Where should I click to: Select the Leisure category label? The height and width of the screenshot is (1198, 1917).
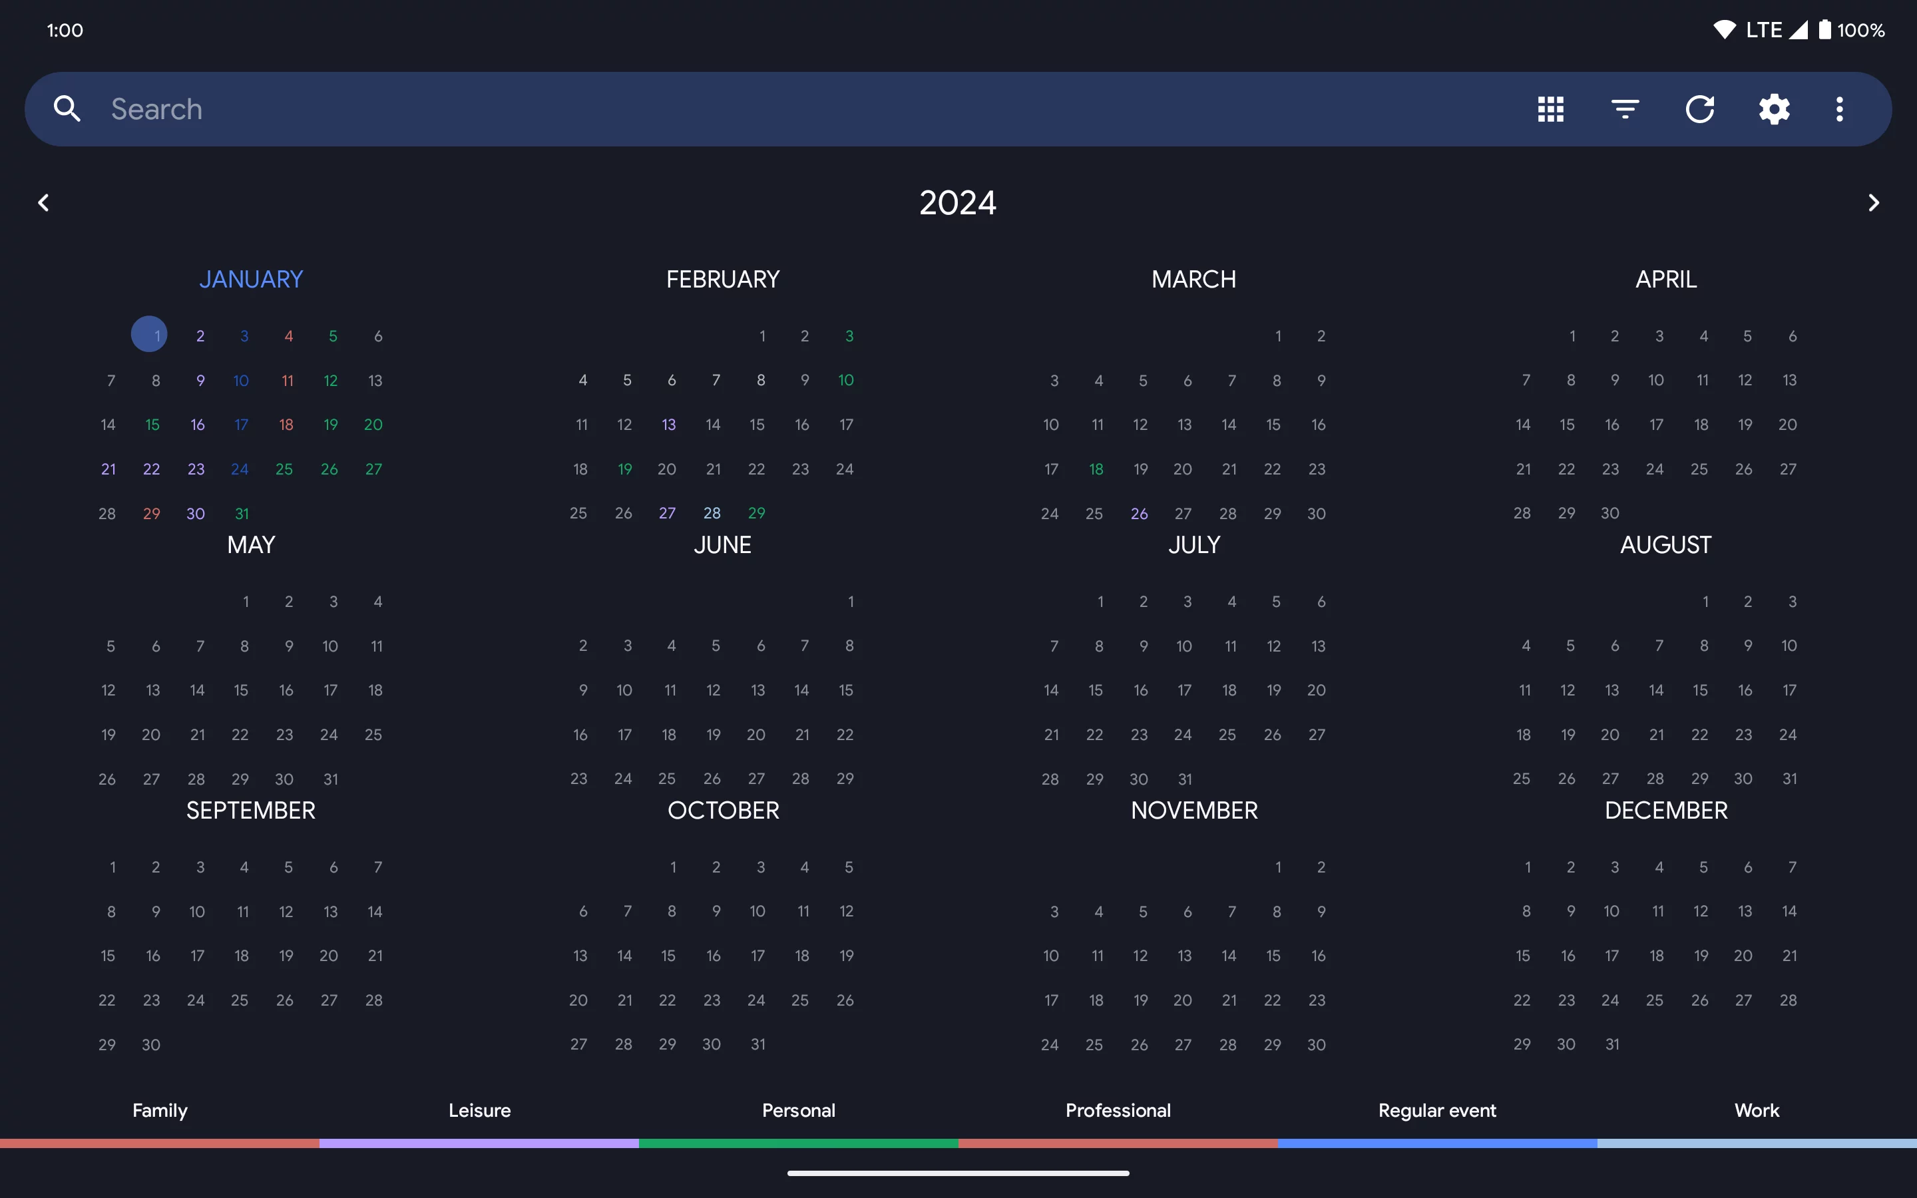point(479,1110)
